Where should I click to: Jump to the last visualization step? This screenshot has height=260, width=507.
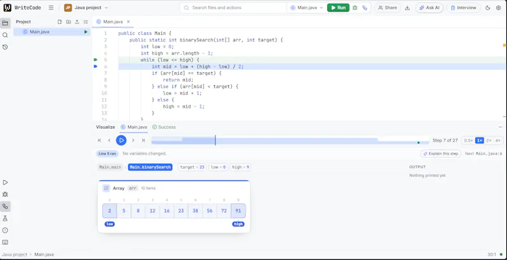click(x=143, y=140)
